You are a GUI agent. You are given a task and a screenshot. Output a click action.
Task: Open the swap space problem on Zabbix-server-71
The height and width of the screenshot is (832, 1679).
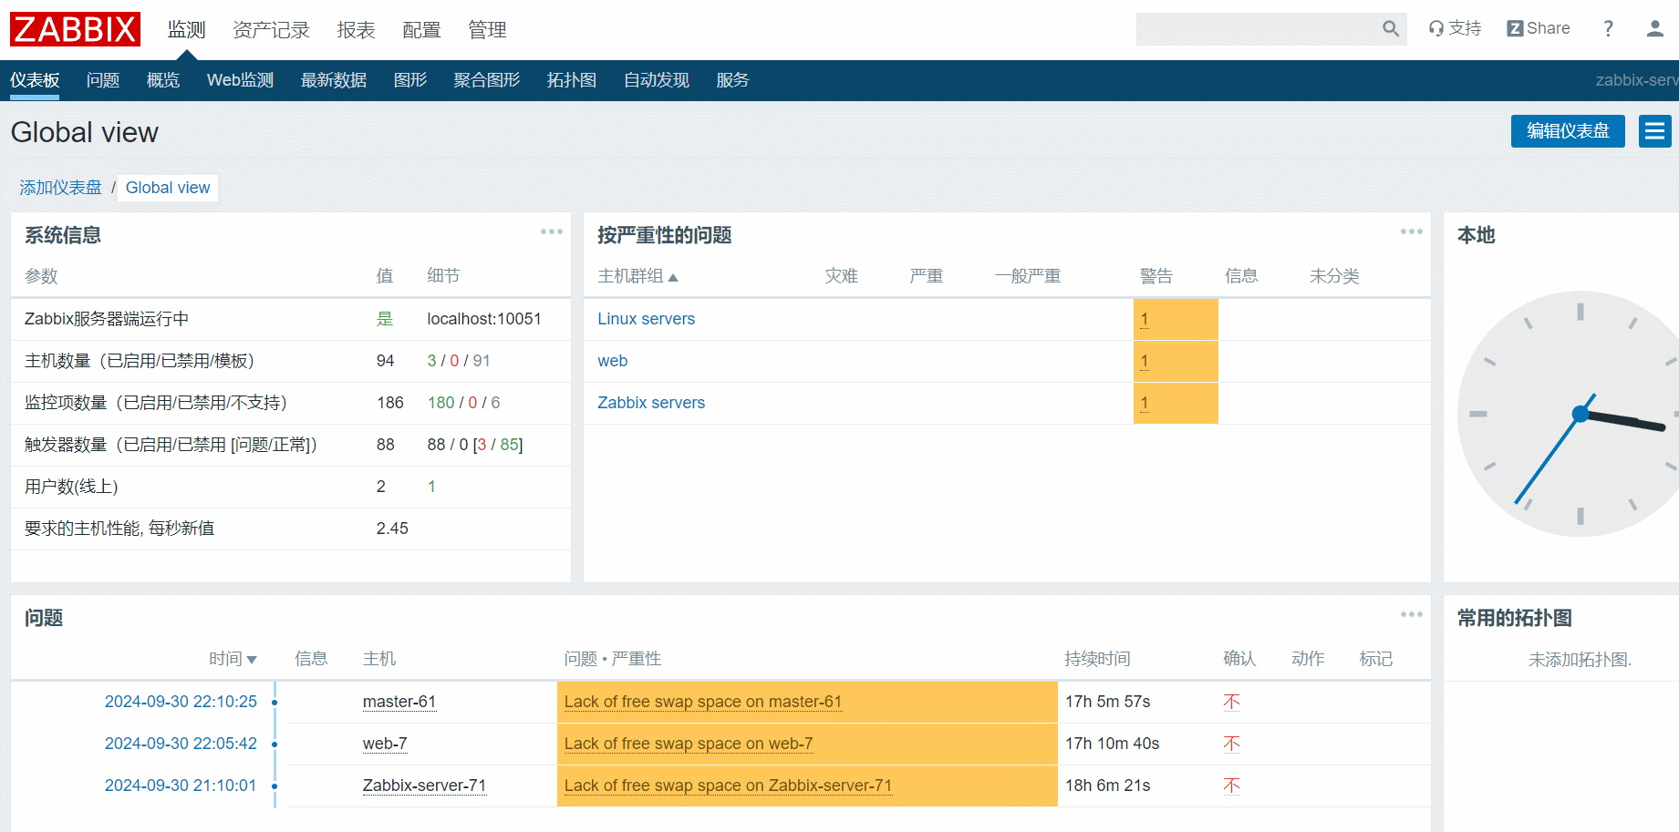coord(728,786)
